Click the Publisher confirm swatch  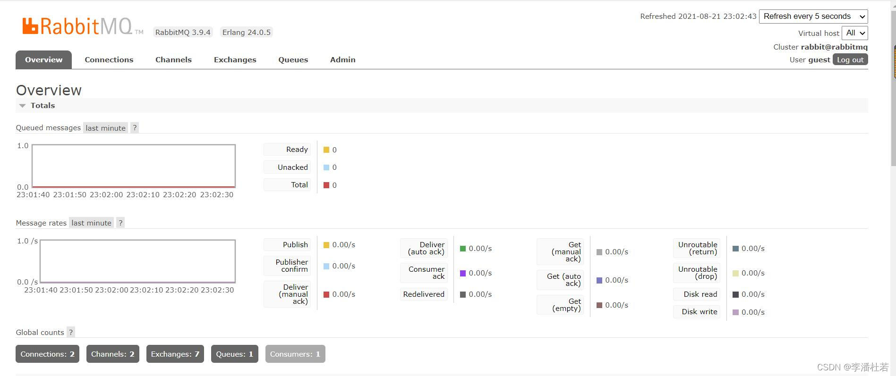(x=326, y=267)
